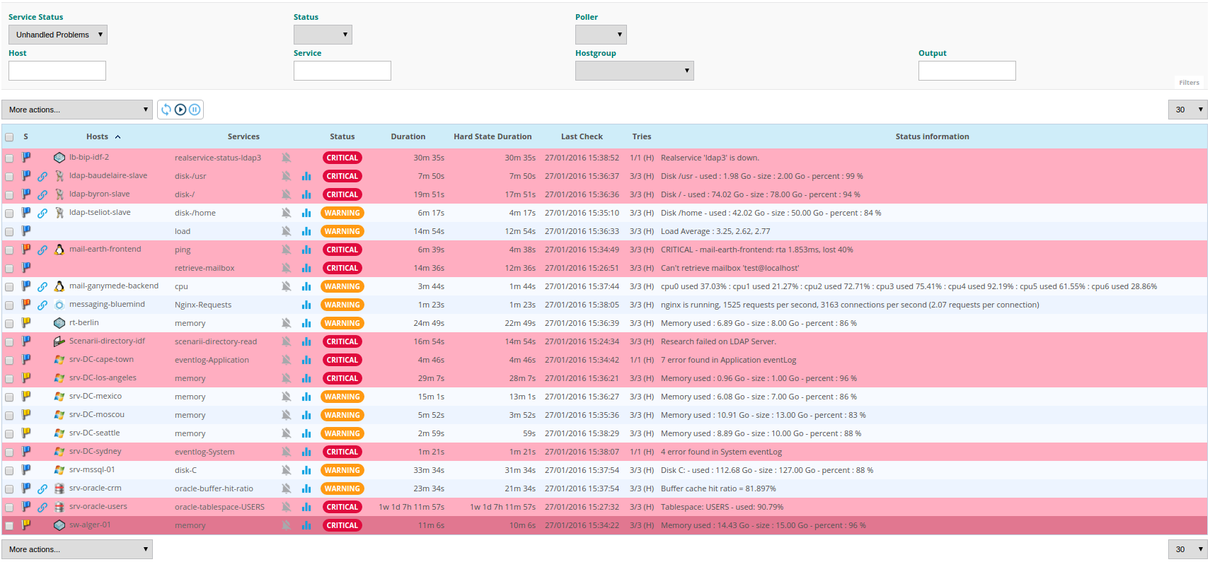
Task: Tick the select-all checkbox in table header
Action: [9, 137]
